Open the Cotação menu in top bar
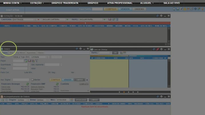 pyautogui.click(x=37, y=3)
